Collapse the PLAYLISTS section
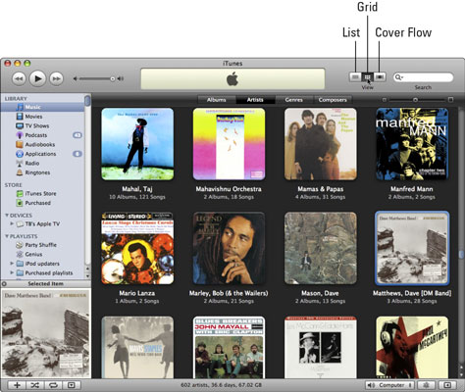 click(7, 236)
